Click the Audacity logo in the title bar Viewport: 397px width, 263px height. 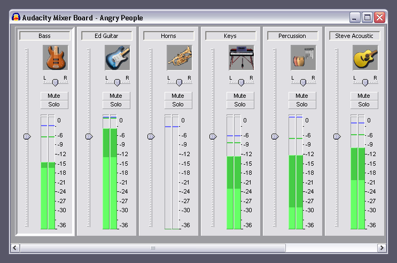tap(16, 17)
